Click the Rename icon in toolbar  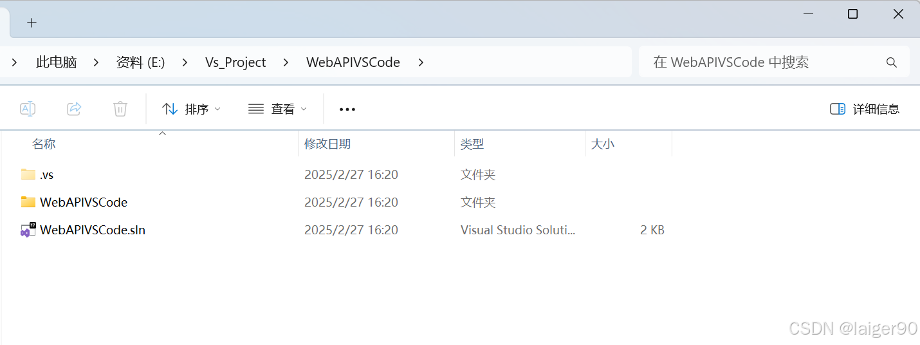28,109
